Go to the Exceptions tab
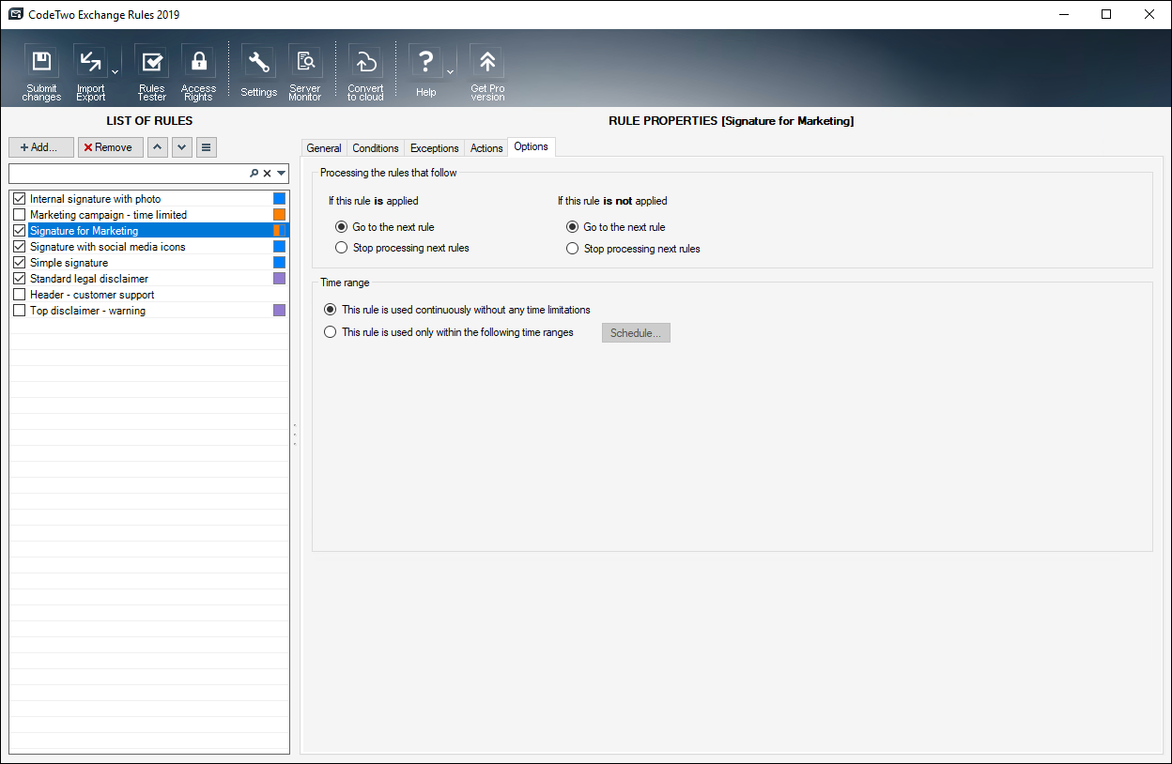 [435, 148]
